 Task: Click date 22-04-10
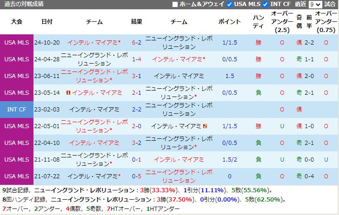pos(47,143)
